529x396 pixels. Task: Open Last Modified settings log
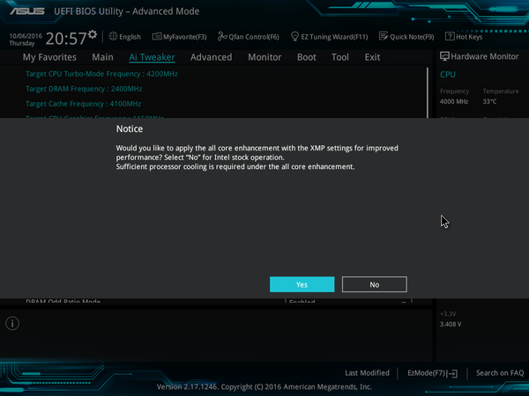tap(367, 373)
